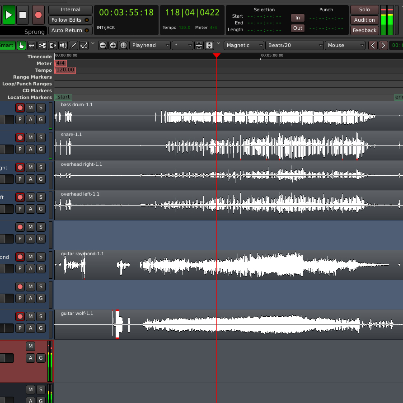Select the Grab/Object hand tool
403x403 pixels.
click(21, 45)
